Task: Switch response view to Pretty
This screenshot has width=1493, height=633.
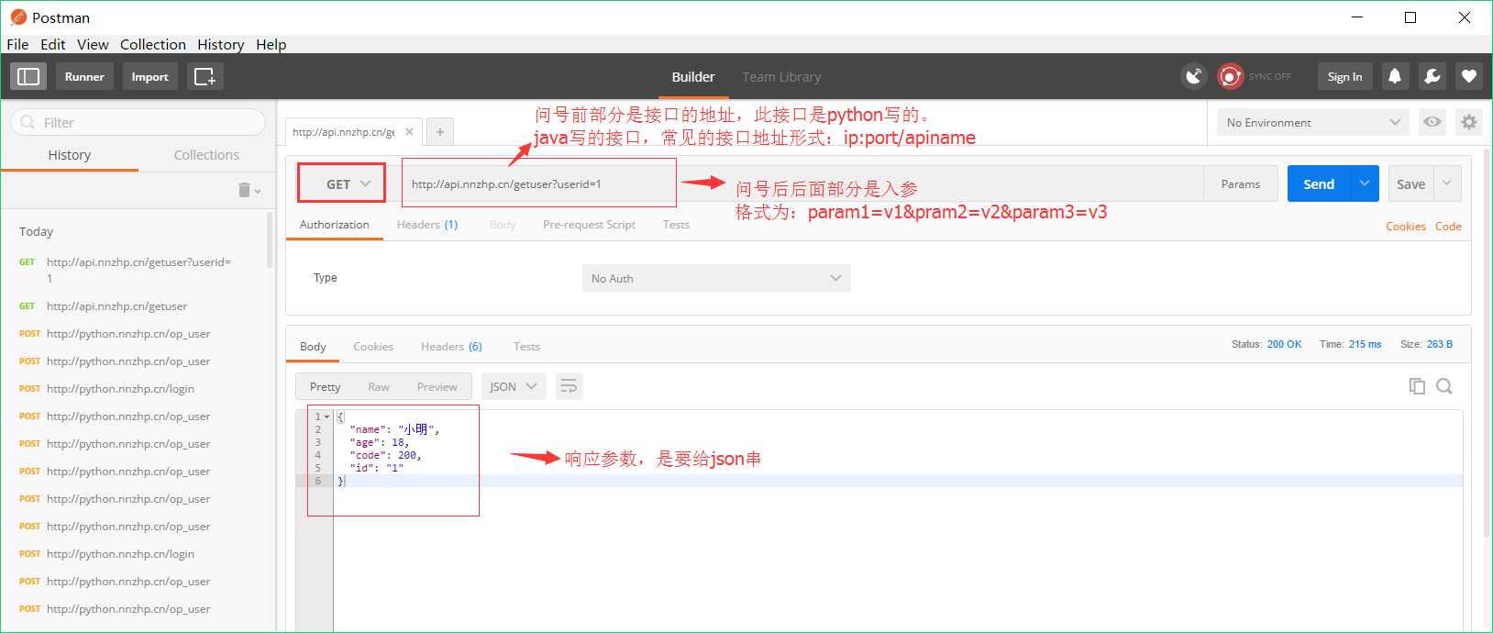Action: 326,387
